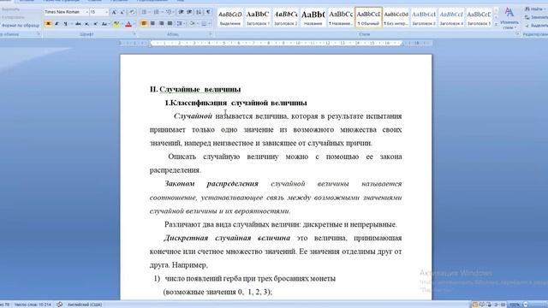Image resolution: width=548 pixels, height=308 pixels.
Task: Click the word 'Дискретная' in document
Action: [x=186, y=238]
